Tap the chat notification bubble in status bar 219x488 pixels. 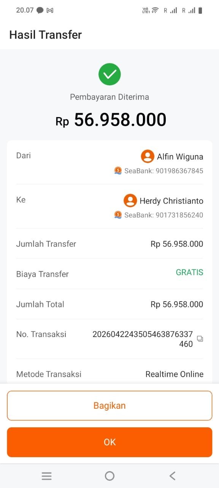40,11
